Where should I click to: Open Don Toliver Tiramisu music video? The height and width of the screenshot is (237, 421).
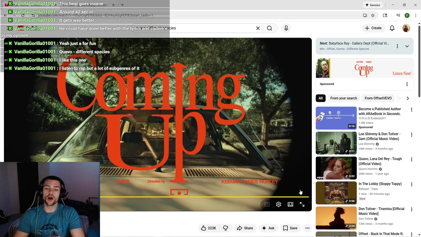point(381,211)
